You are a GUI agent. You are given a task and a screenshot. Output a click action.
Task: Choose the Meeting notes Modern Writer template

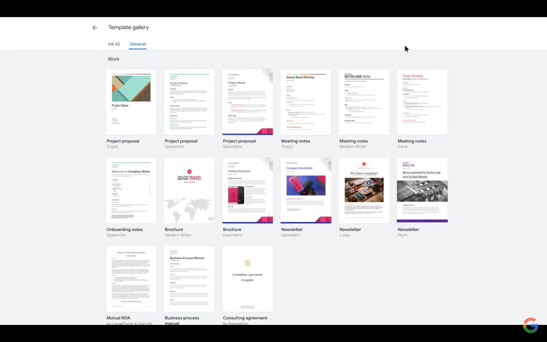coord(364,102)
